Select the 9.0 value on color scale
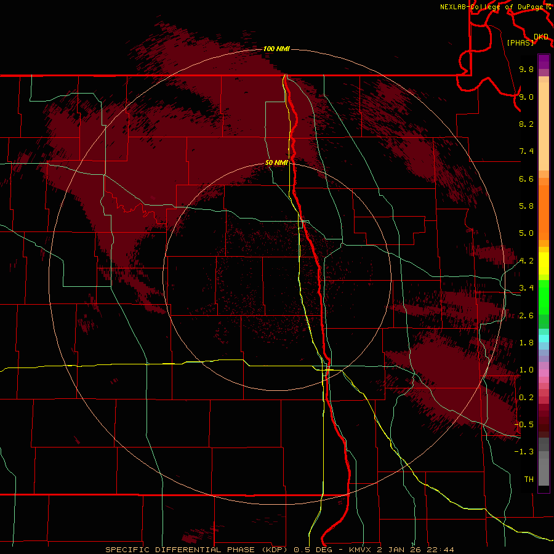Viewport: 554px width, 554px height. 526,97
